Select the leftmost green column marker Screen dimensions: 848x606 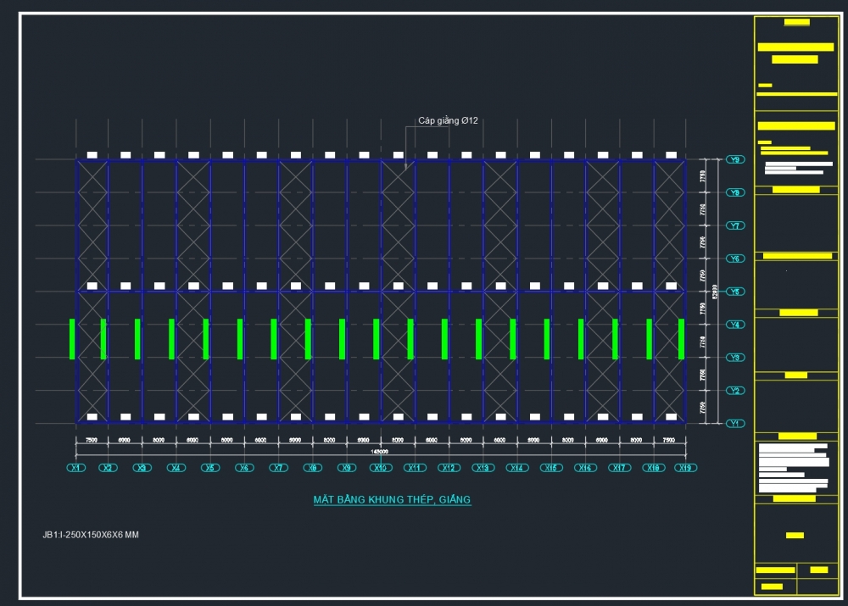(x=72, y=339)
